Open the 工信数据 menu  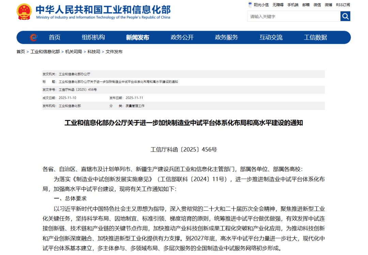point(316,37)
